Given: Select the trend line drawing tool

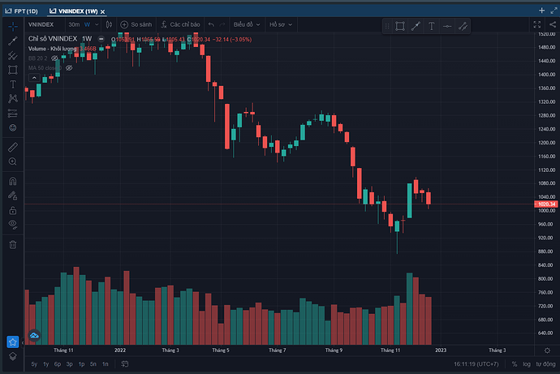Looking at the screenshot, I should (13, 40).
